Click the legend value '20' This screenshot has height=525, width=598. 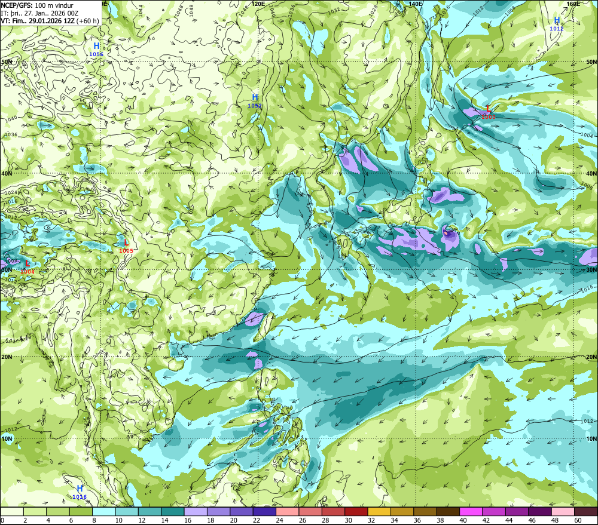(234, 520)
